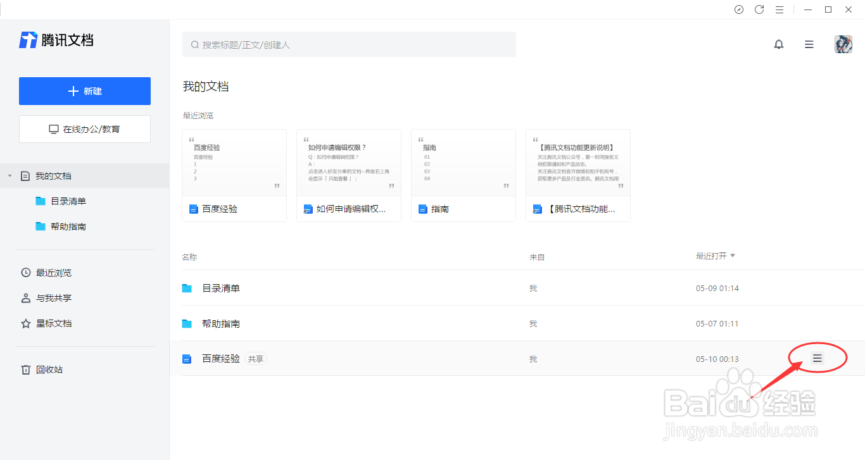Refresh the page with the reload icon

759,9
